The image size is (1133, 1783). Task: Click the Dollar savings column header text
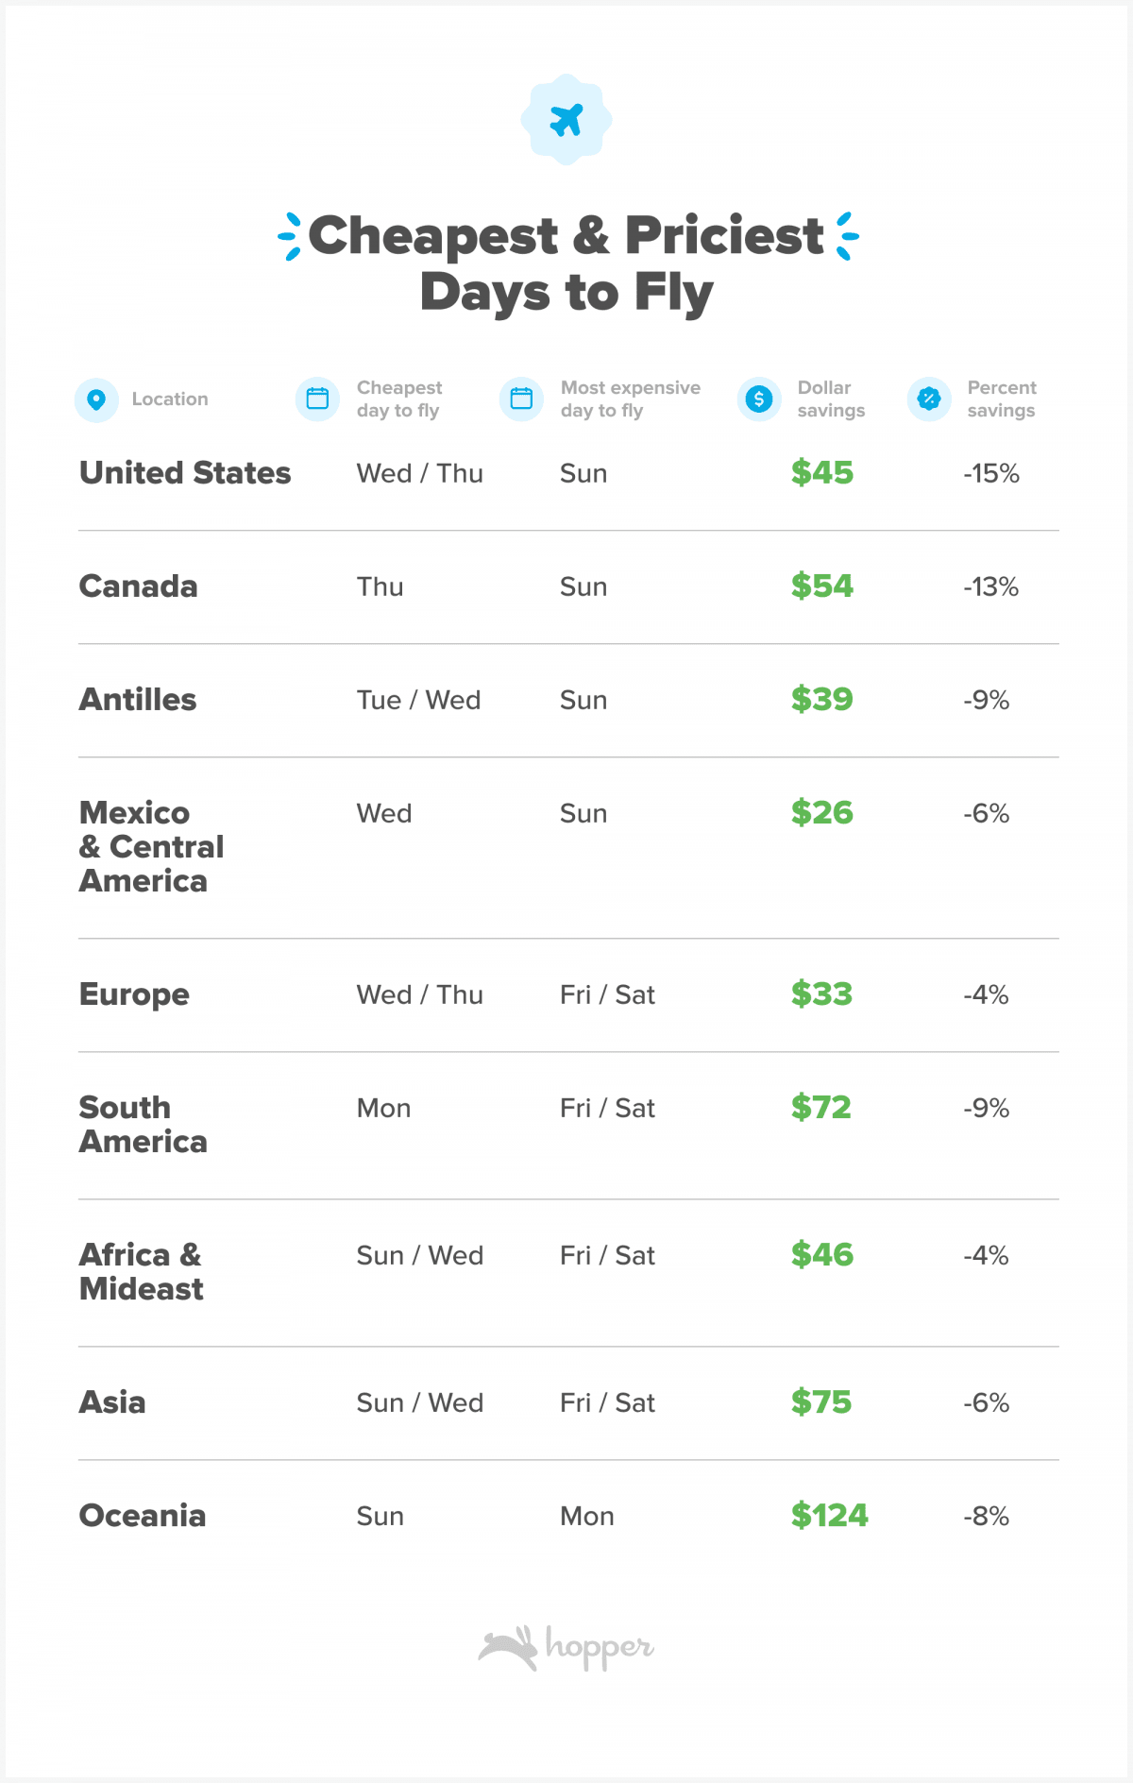[831, 399]
